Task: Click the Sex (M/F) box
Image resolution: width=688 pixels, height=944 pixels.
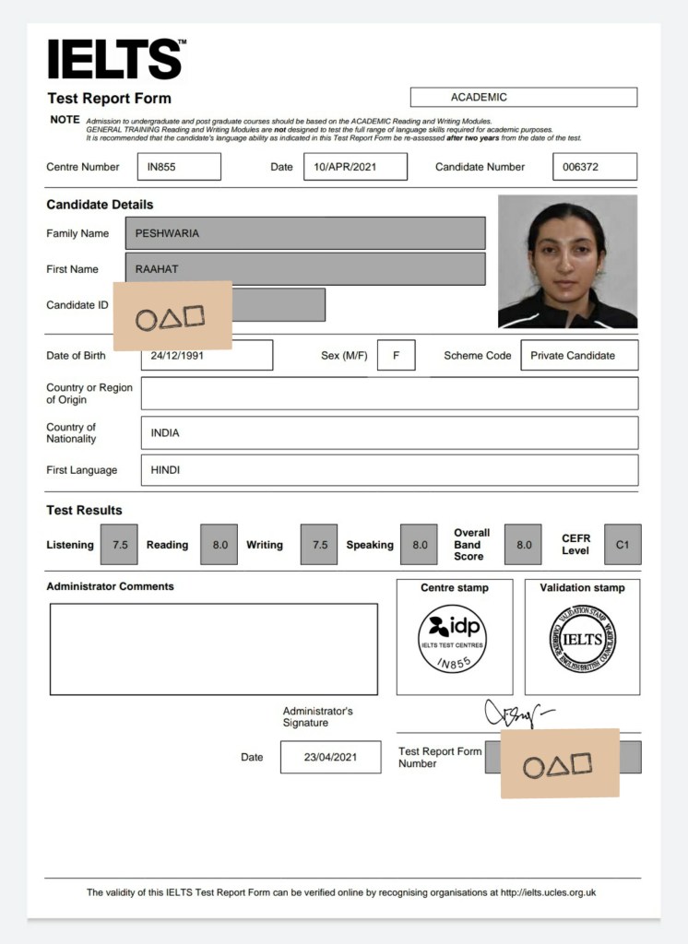Action: (x=396, y=355)
